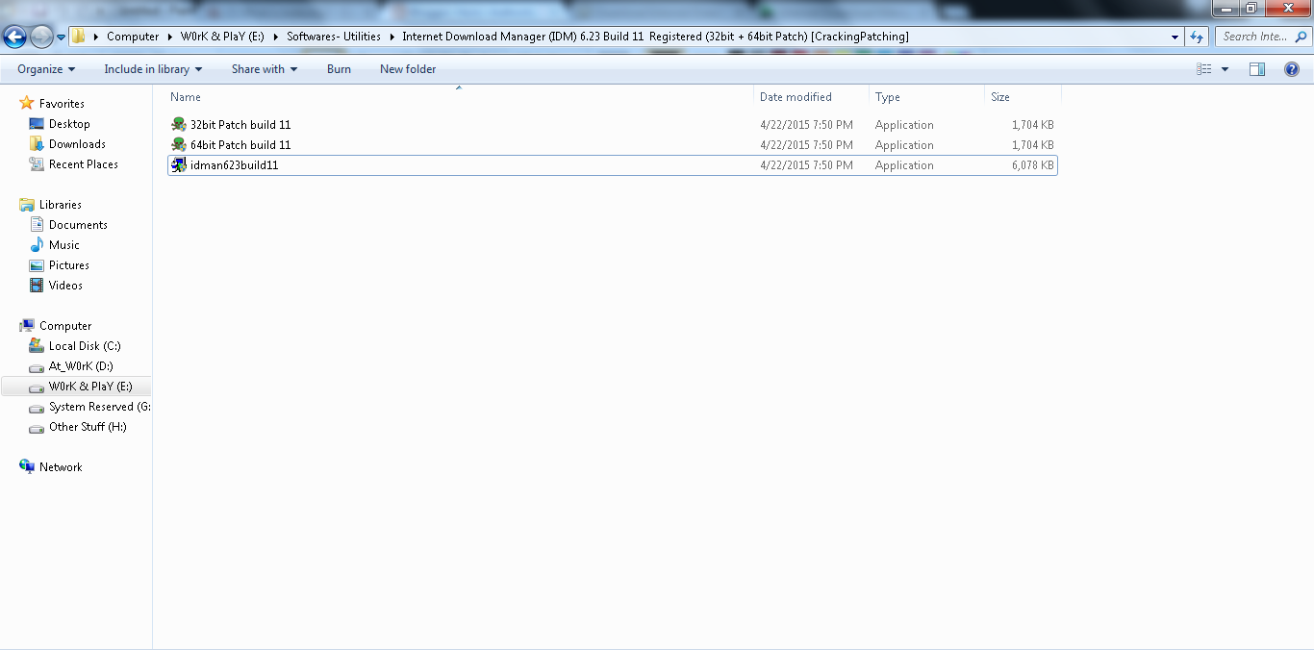Sort files by Type column header
The width and height of the screenshot is (1314, 650).
(x=926, y=97)
